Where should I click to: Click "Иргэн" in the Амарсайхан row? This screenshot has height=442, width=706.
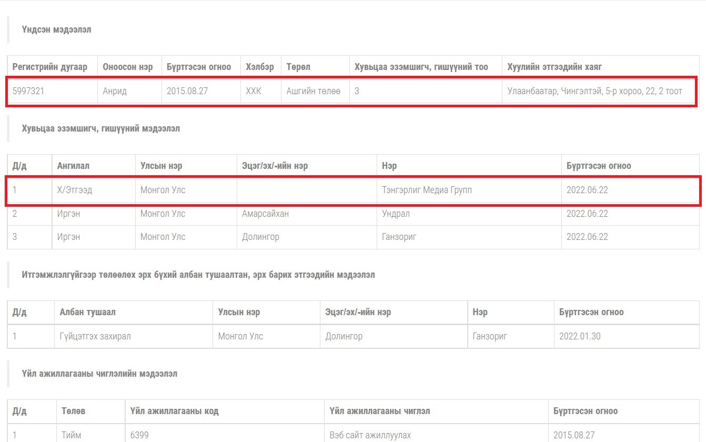(68, 214)
